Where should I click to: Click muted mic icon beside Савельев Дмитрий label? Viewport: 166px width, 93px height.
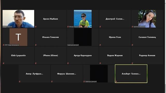point(84,82)
